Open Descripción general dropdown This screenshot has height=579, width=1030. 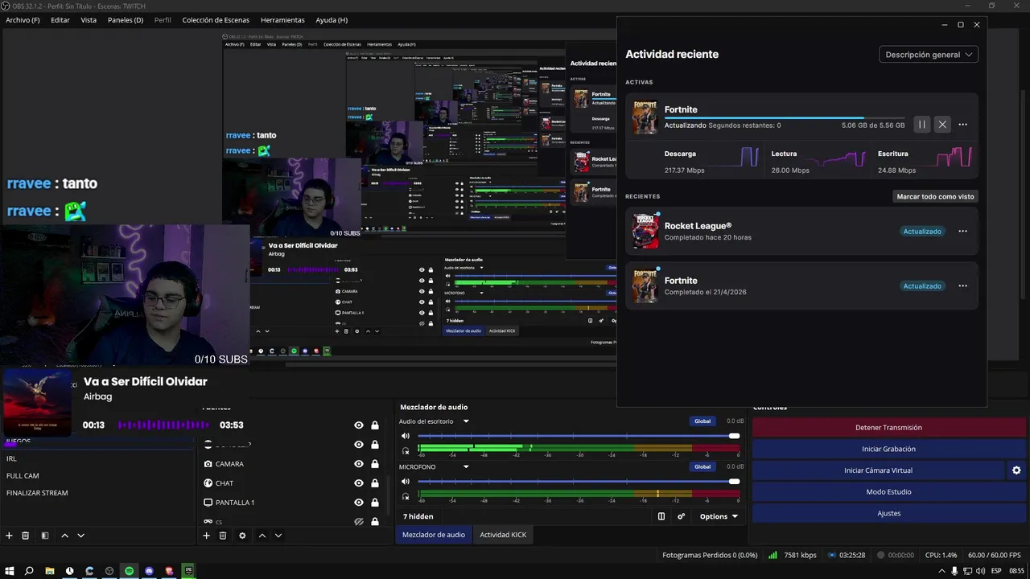[929, 55]
